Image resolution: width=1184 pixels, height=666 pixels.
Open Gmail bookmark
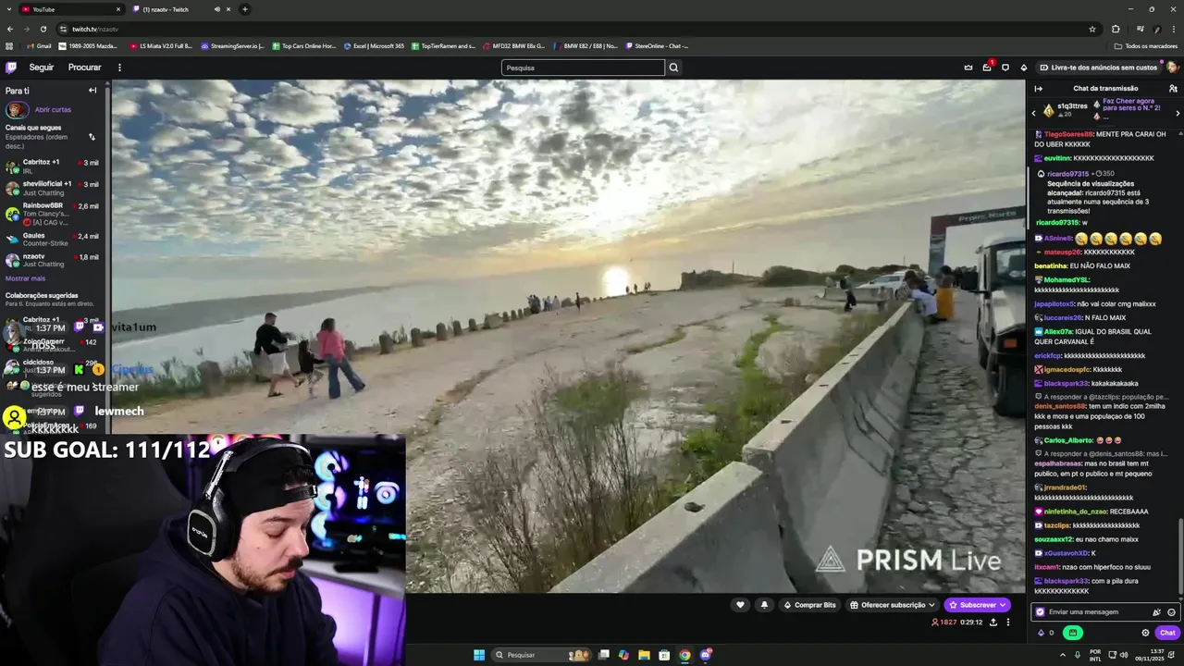[39, 45]
